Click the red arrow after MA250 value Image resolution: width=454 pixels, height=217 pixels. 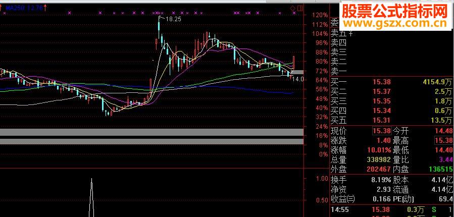tap(45, 8)
